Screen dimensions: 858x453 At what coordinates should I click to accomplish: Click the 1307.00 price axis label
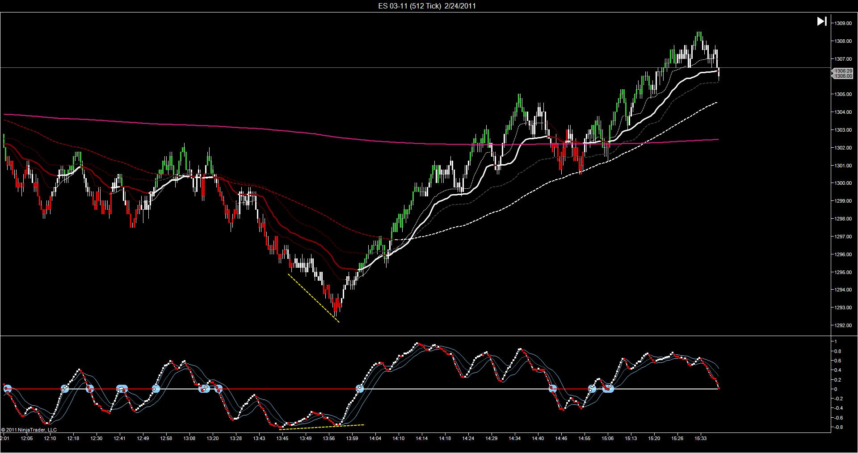(843, 59)
